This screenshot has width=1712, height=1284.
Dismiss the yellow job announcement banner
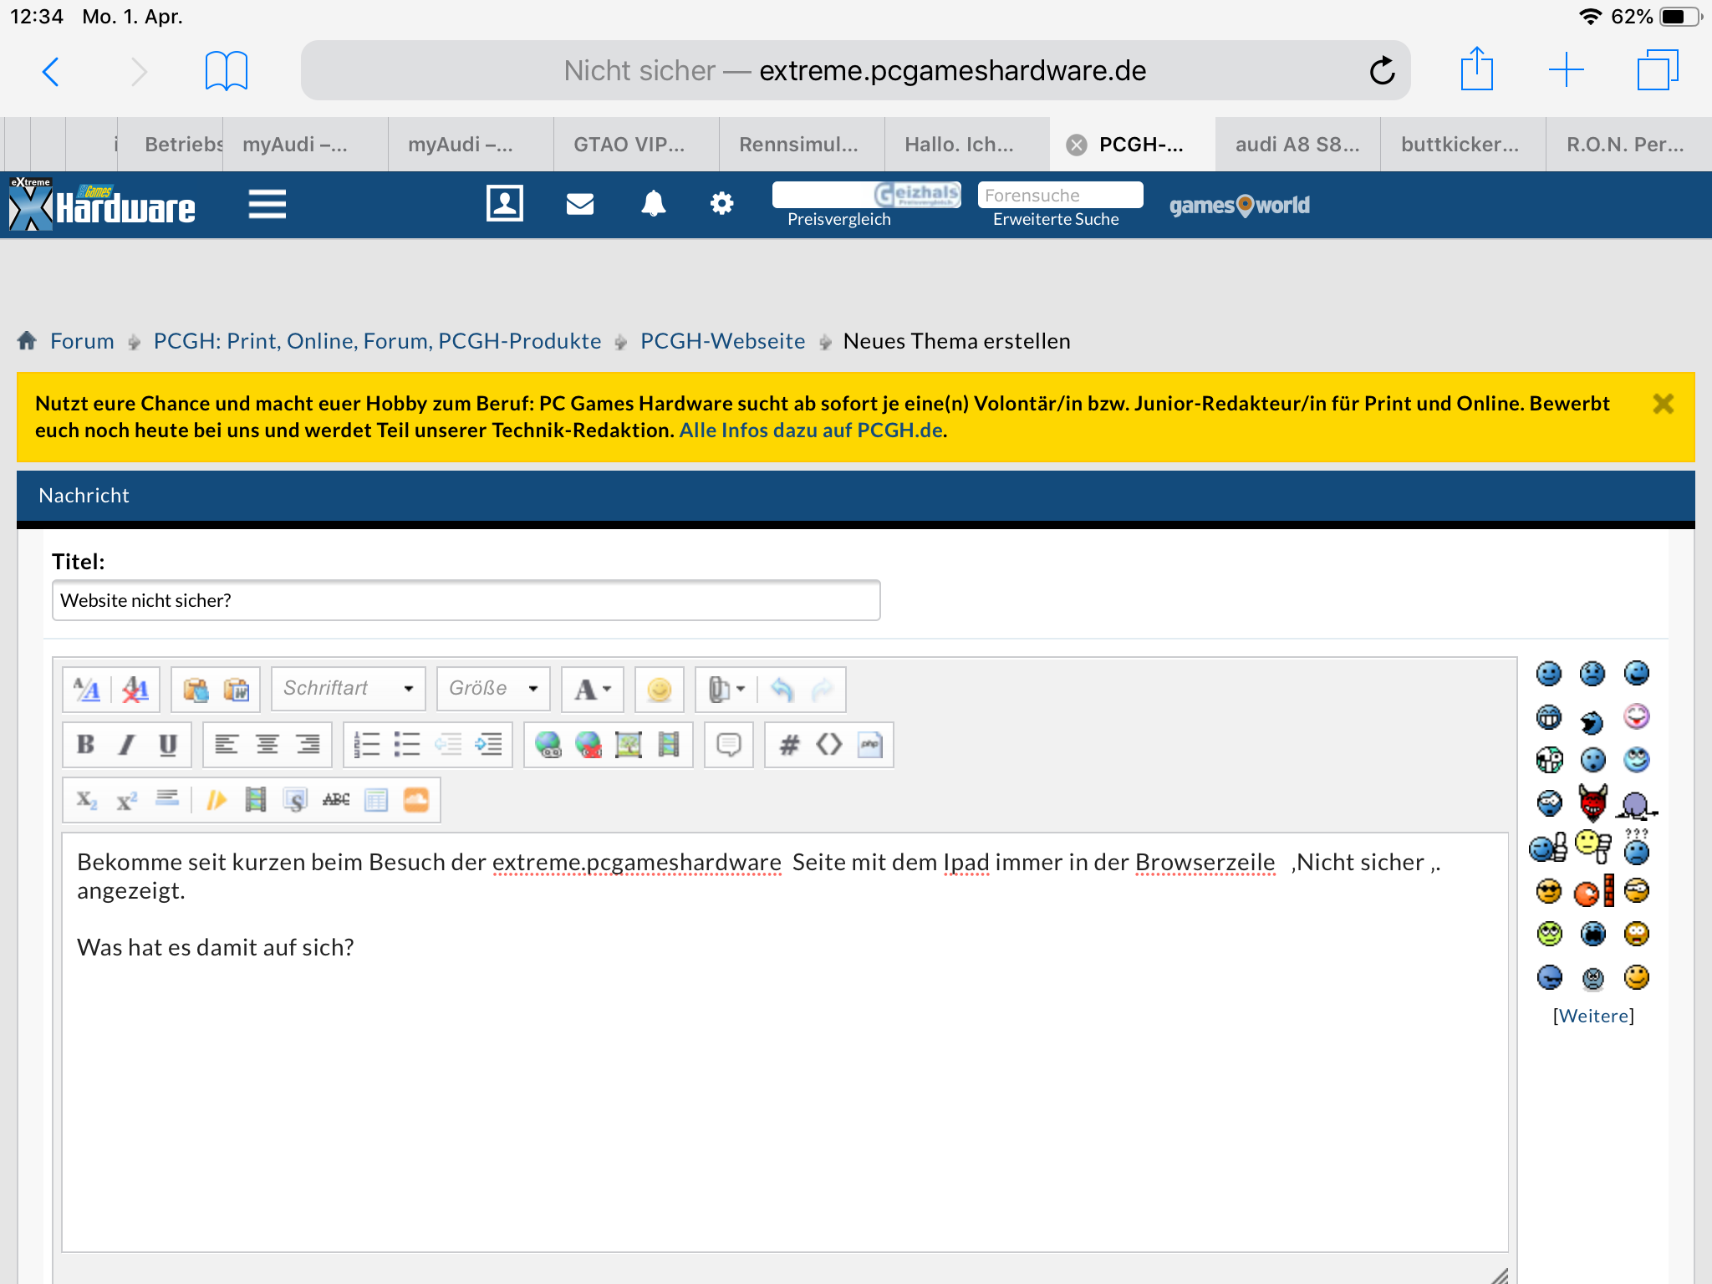[x=1664, y=404]
